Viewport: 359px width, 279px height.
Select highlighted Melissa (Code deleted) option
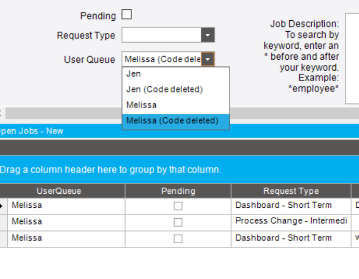pyautogui.click(x=176, y=121)
